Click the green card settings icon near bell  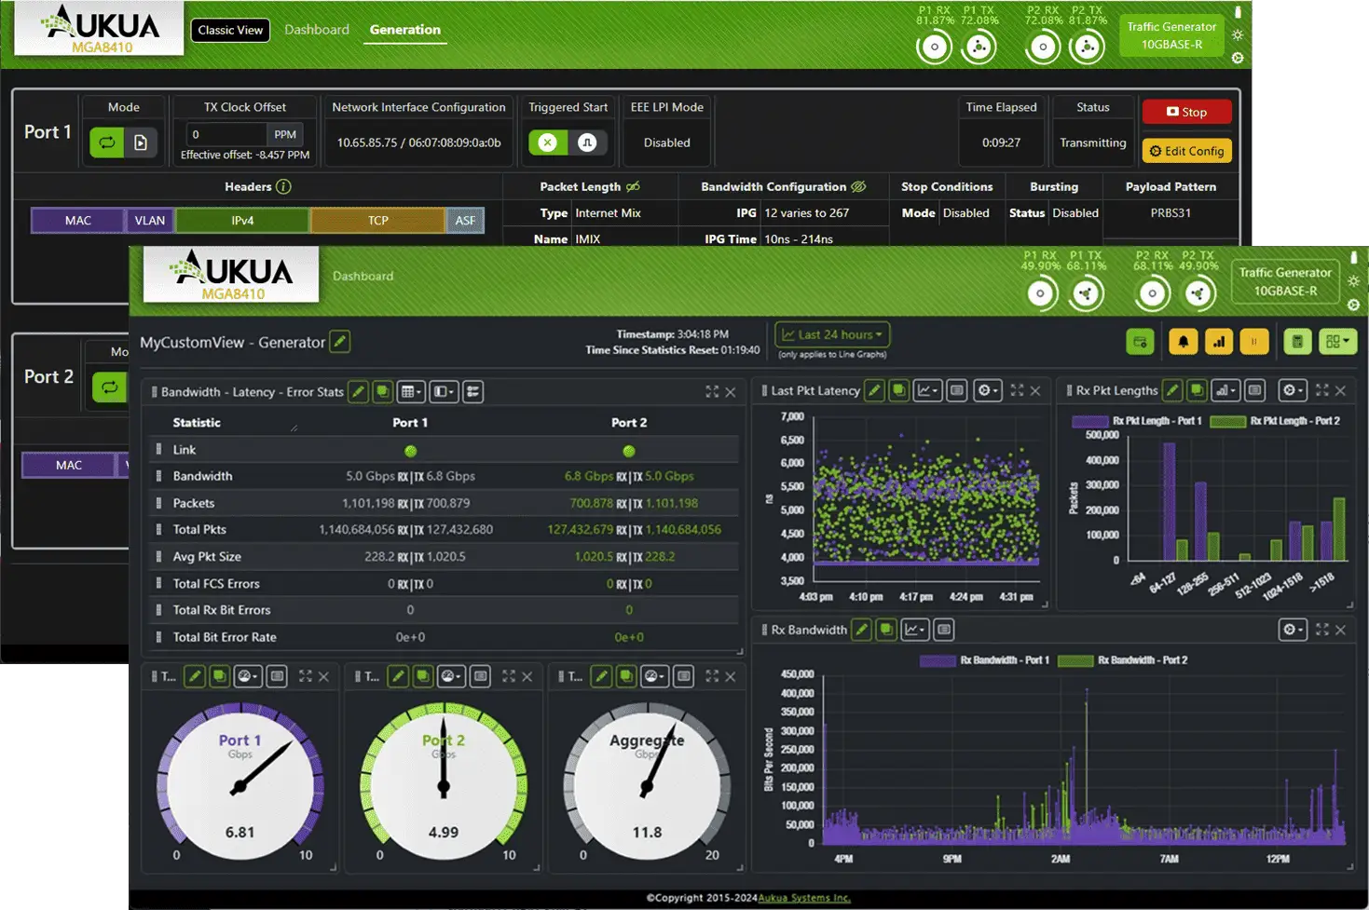[x=1140, y=342]
